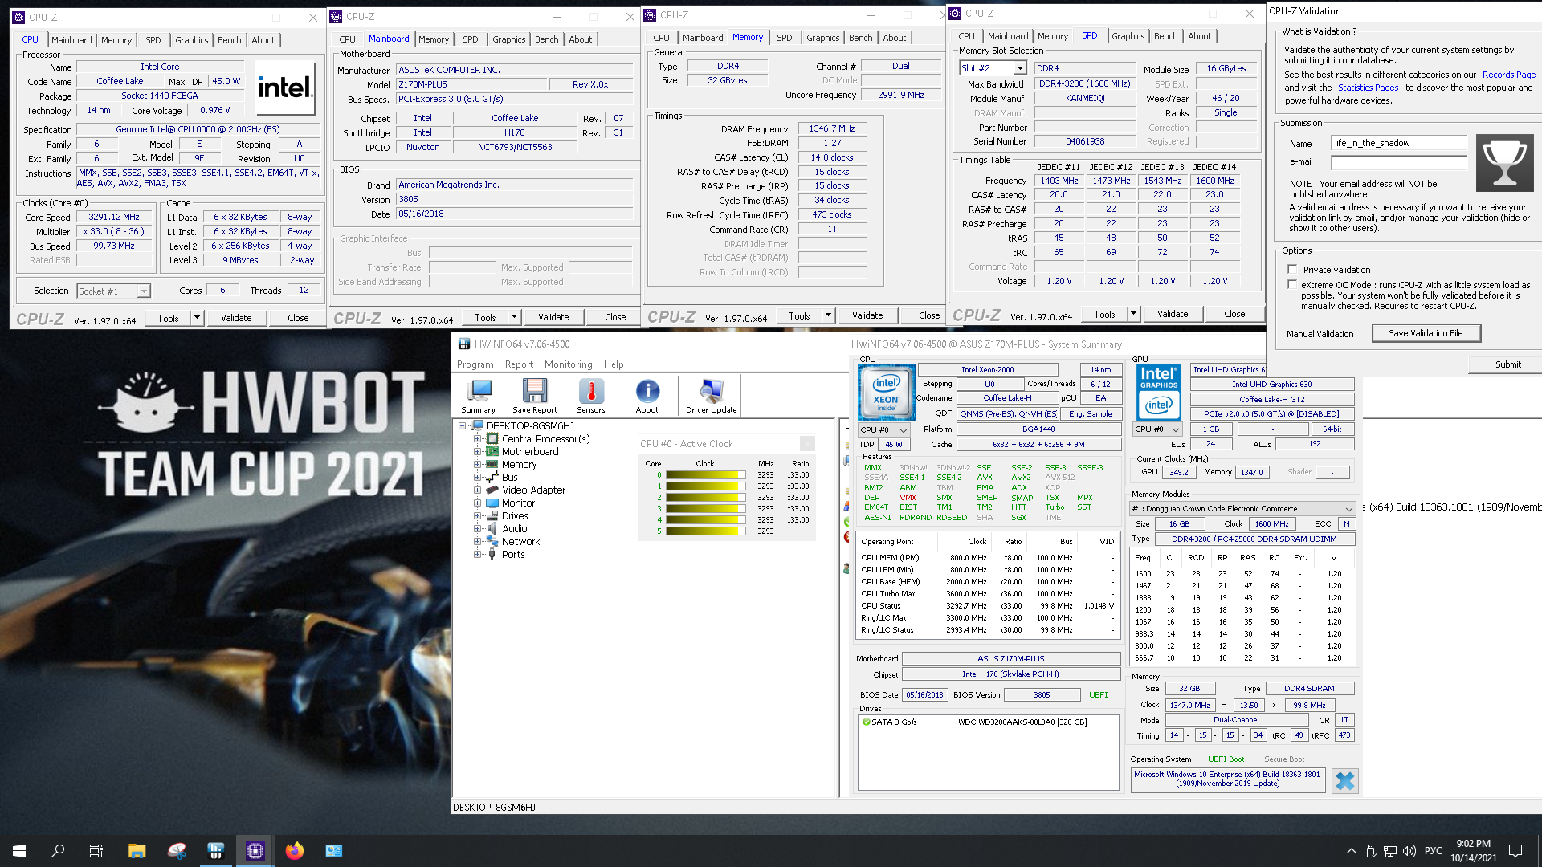Click Validate in first CPU-Z window
The image size is (1542, 867).
[236, 318]
